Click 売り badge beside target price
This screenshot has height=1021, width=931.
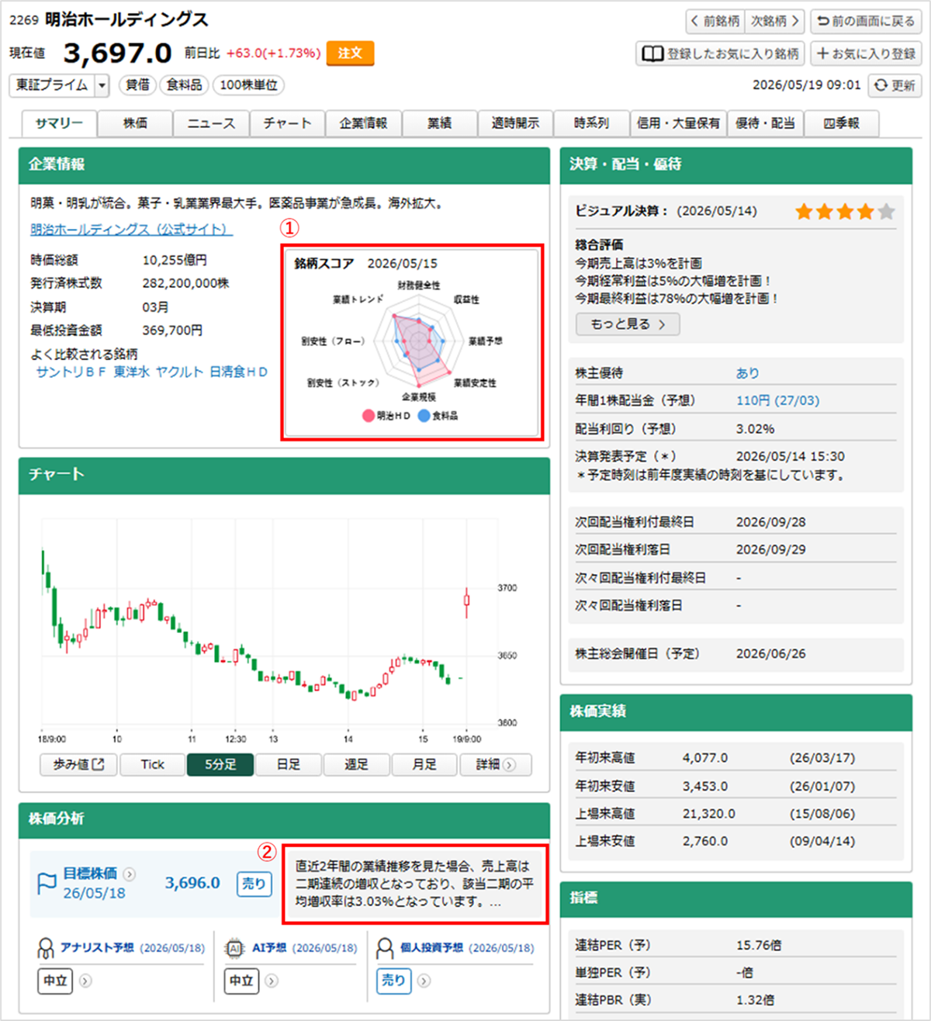tap(254, 884)
